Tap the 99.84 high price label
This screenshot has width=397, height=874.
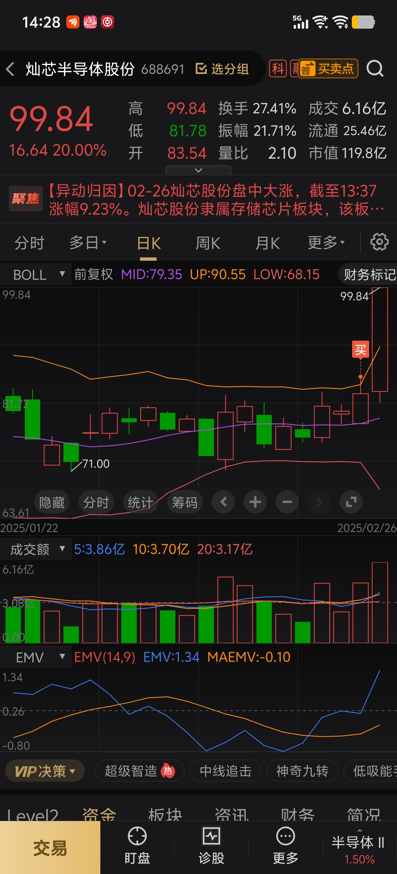354,296
